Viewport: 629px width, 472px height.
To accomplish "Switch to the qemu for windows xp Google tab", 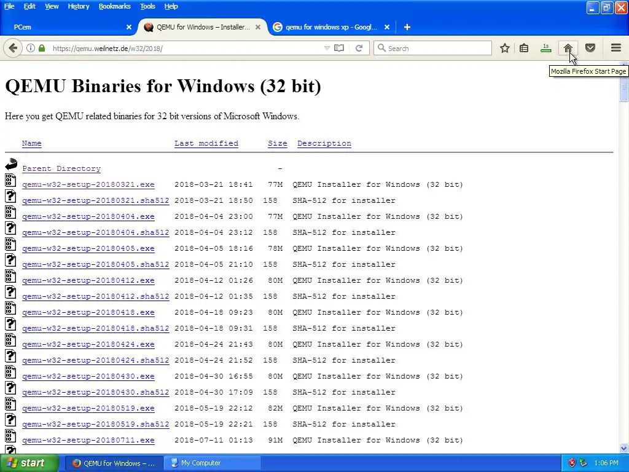I will point(331,27).
